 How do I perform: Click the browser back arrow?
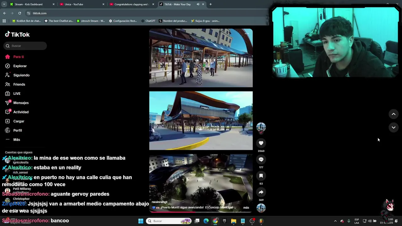tap(4, 13)
